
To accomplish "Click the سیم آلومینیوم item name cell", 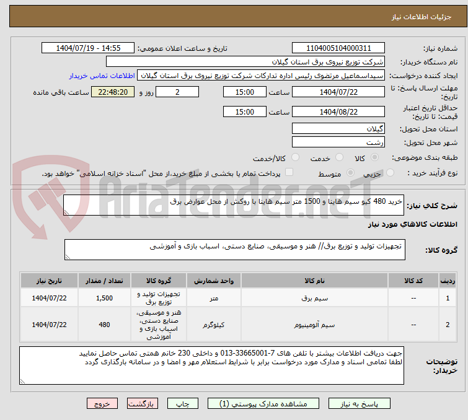I will pyautogui.click(x=315, y=325).
